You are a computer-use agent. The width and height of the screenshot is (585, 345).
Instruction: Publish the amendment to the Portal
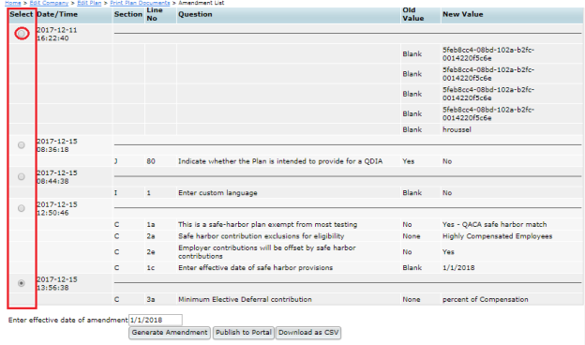coord(244,333)
